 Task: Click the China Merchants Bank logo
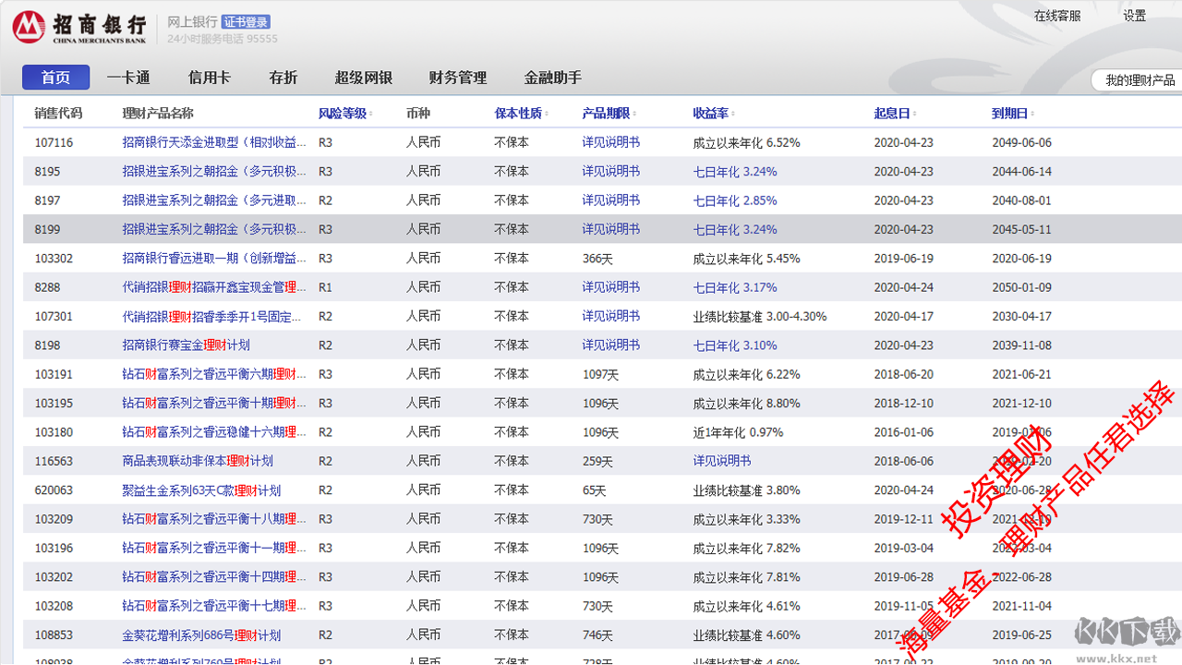79,27
